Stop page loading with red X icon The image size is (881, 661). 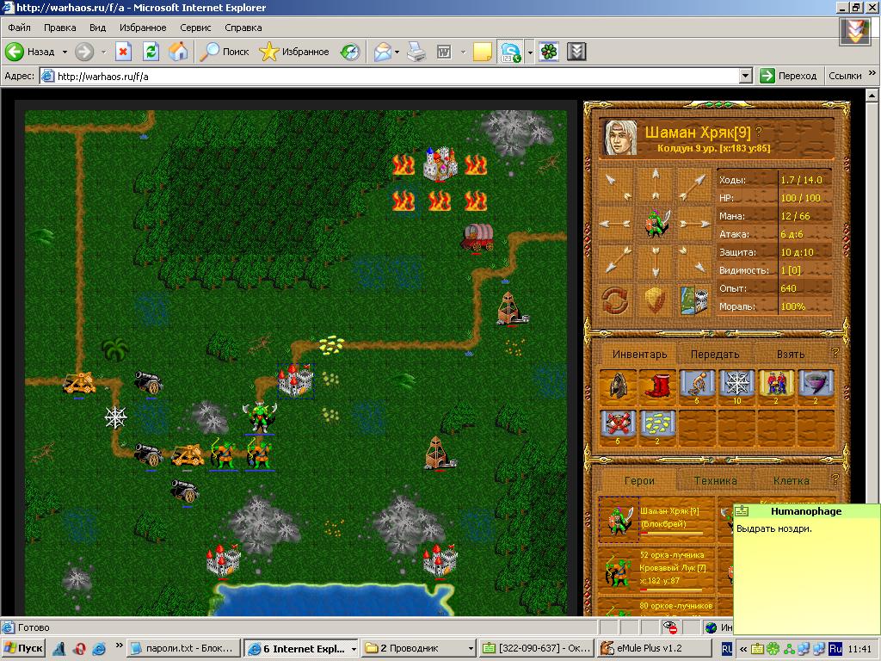(123, 52)
